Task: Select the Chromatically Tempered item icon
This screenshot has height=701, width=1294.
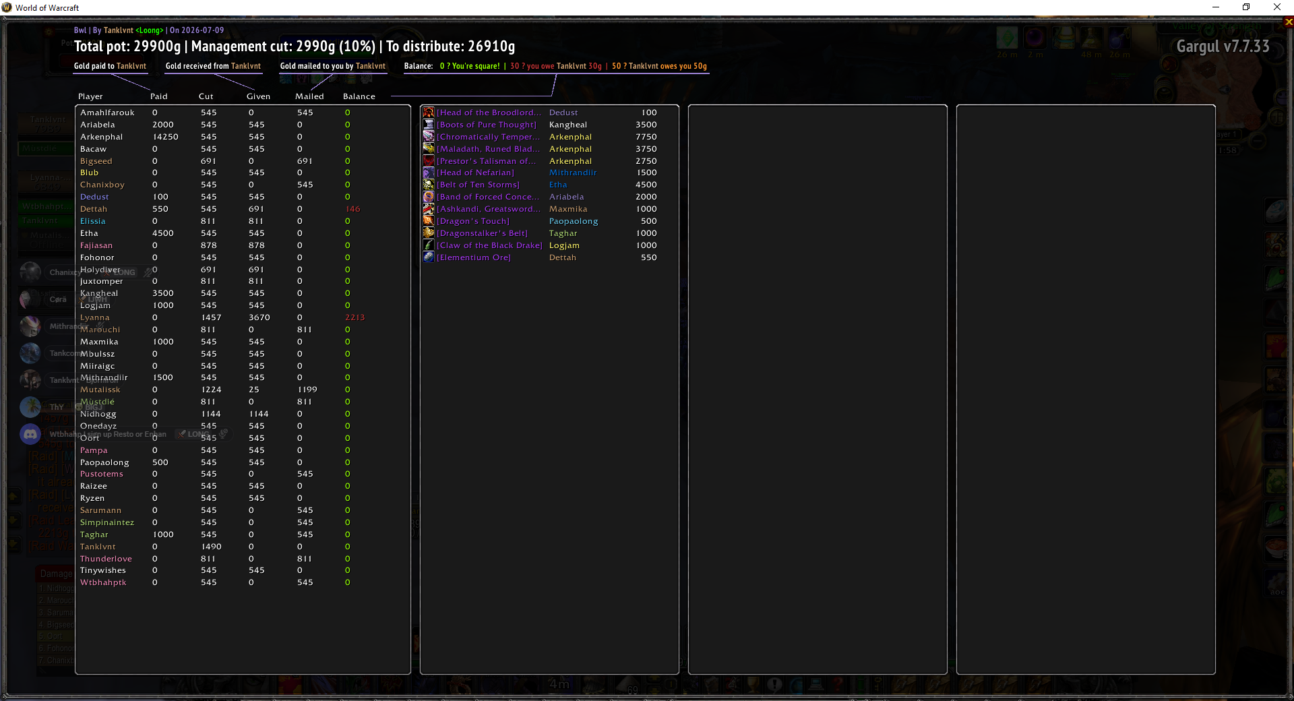Action: point(429,137)
